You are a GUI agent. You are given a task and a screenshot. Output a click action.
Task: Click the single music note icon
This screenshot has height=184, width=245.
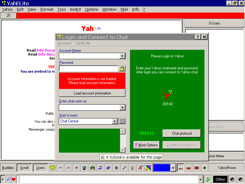click(x=100, y=168)
